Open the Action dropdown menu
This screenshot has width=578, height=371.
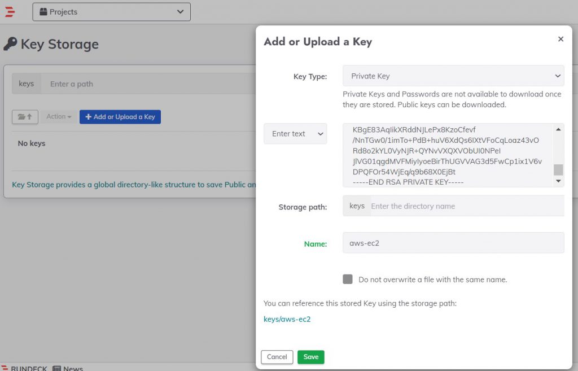pos(59,117)
